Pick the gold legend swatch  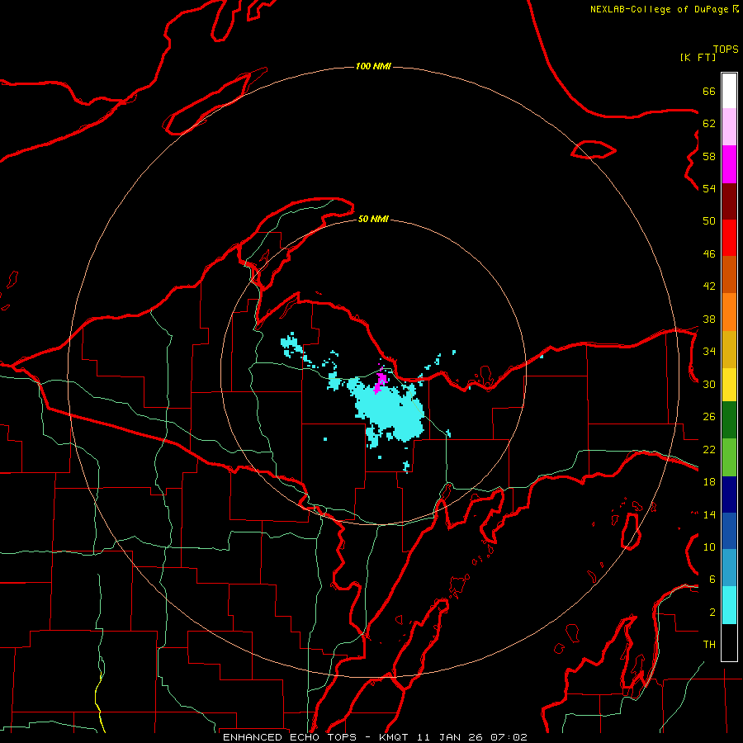pos(729,349)
